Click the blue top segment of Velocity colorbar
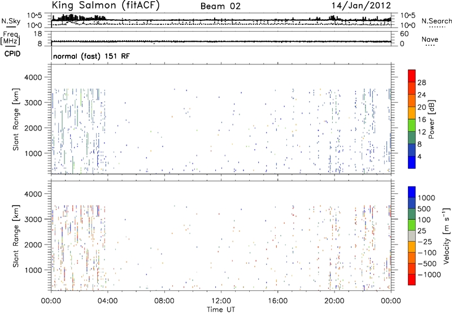Viewport: 452px width, 313px height. pos(412,192)
